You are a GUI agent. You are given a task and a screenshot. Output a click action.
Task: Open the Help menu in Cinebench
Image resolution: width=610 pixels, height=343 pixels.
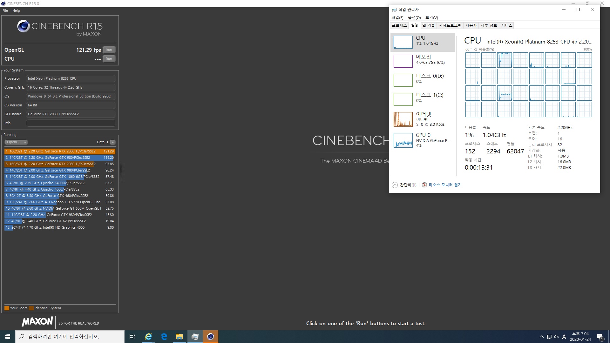click(16, 10)
